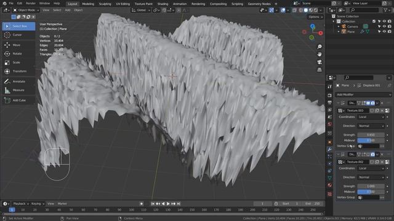Open the Tool properties tab
This screenshot has height=221, width=394.
pos(330,87)
